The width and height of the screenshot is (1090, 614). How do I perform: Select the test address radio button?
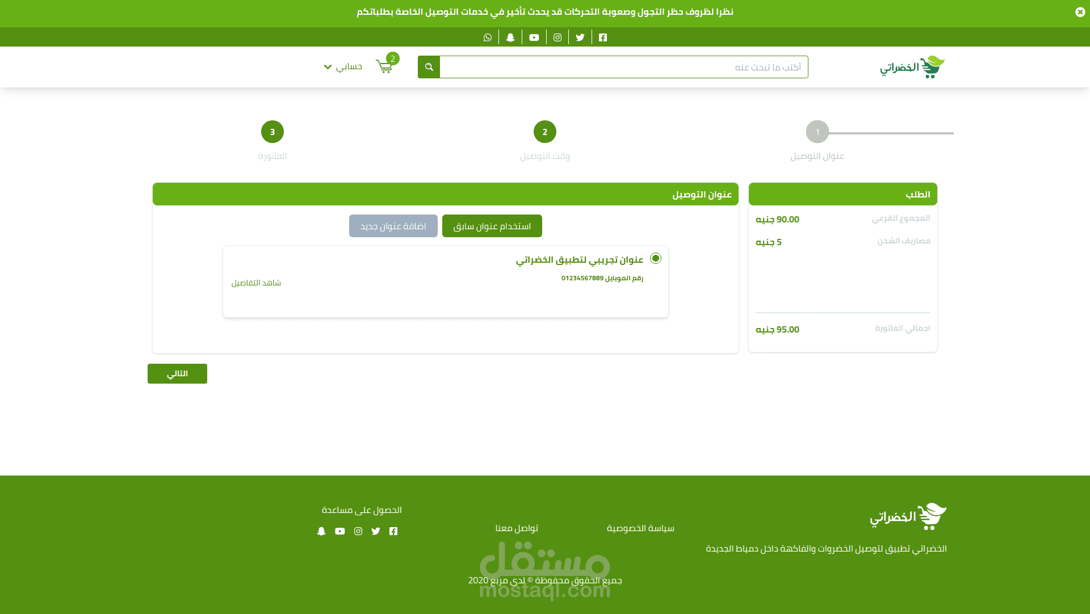656,258
